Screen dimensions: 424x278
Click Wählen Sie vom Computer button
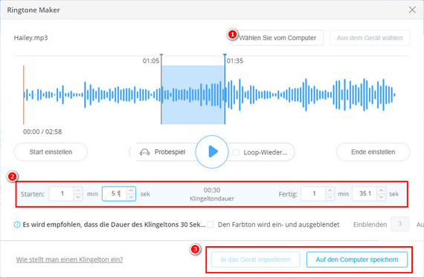coord(277,38)
